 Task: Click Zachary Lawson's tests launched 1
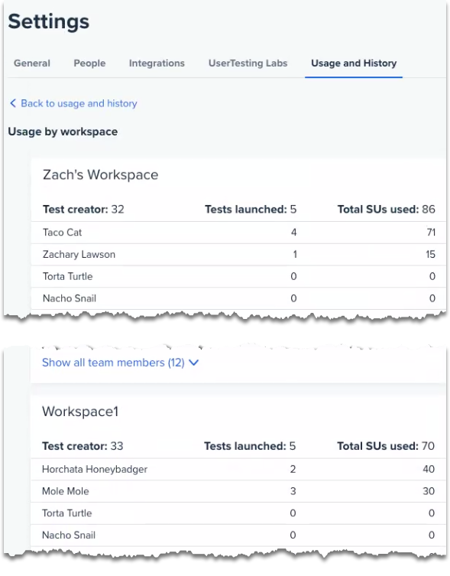click(295, 254)
